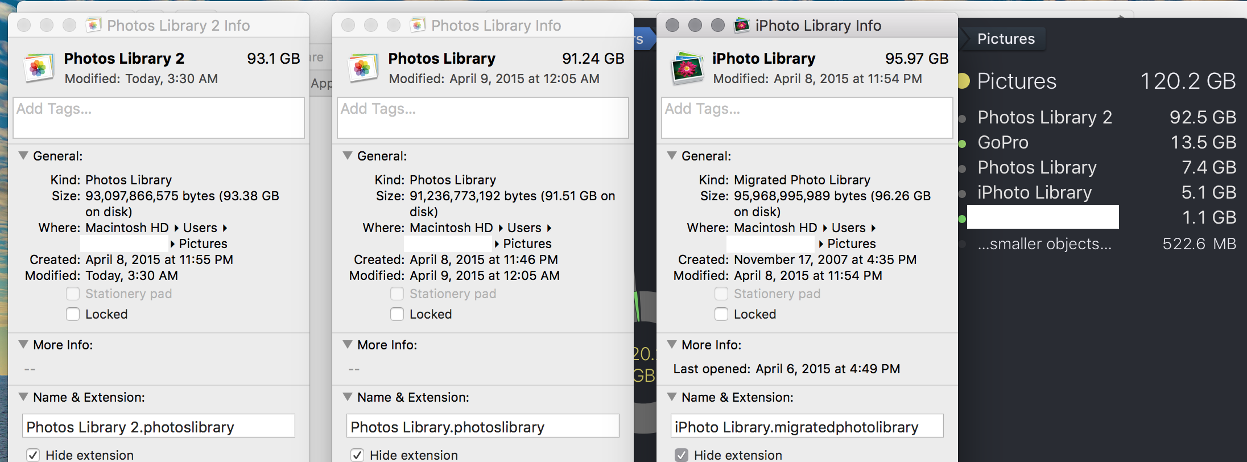Click the Photos Library large rainbow icon
The image size is (1247, 462).
tap(362, 68)
